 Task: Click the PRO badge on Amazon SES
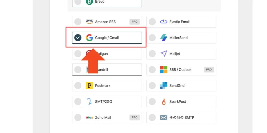pyautogui.click(x=135, y=22)
